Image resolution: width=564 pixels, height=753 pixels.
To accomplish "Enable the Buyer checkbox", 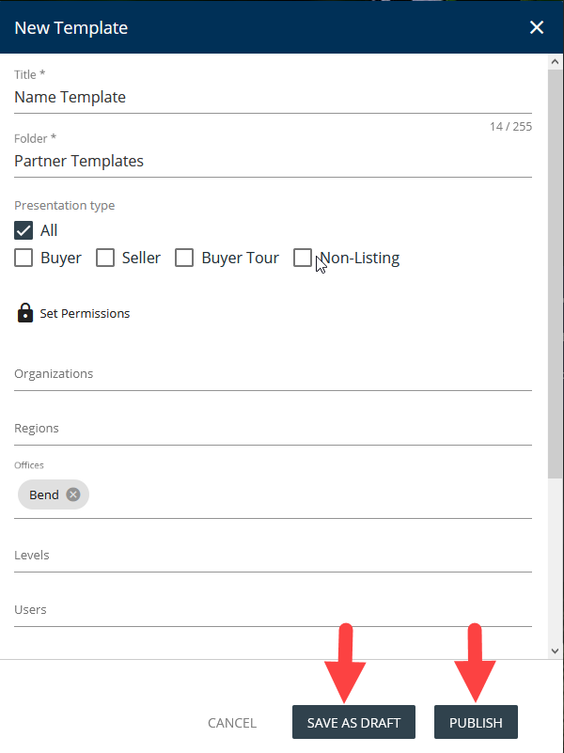I will (x=24, y=258).
